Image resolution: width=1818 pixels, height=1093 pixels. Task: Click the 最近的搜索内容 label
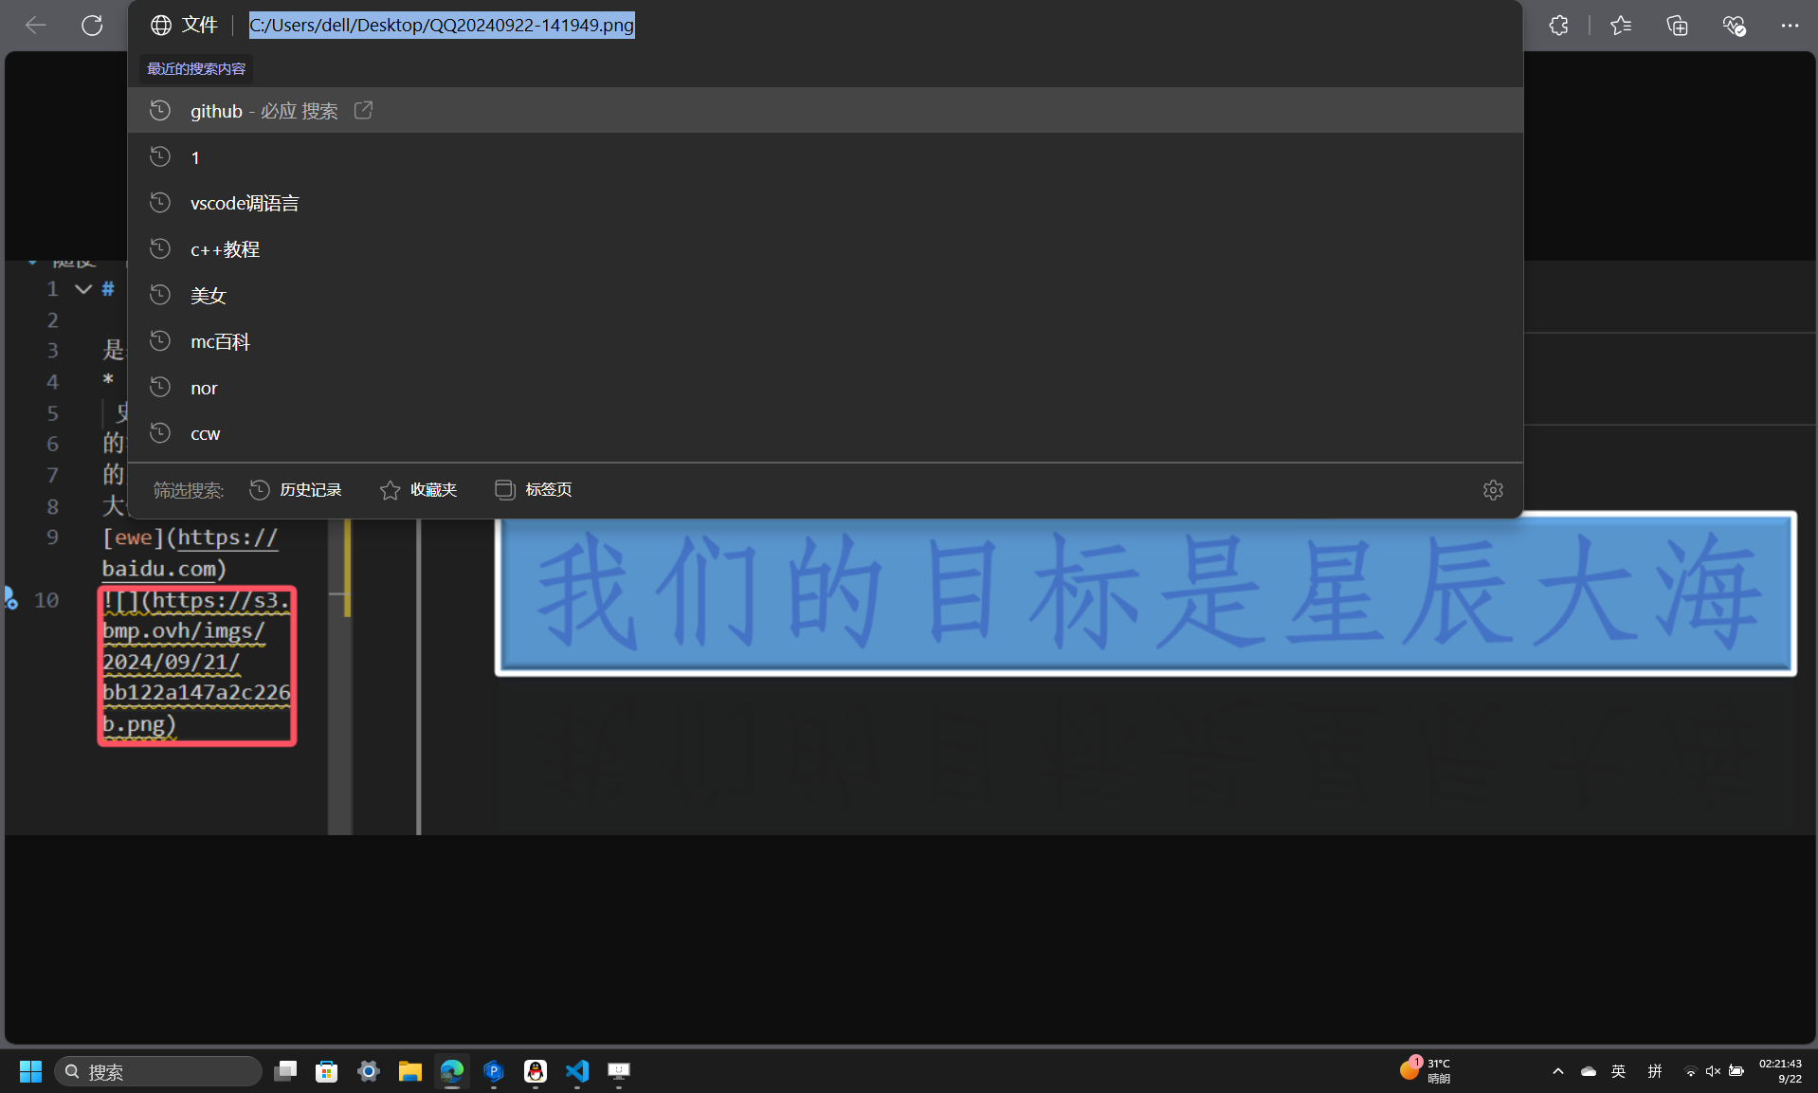point(196,68)
